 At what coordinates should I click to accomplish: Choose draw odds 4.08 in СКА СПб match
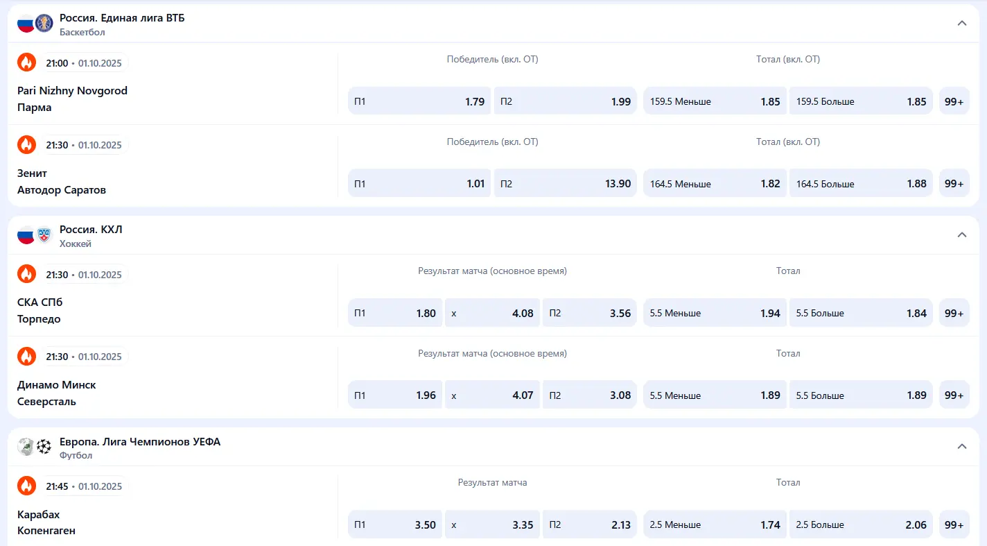(492, 313)
